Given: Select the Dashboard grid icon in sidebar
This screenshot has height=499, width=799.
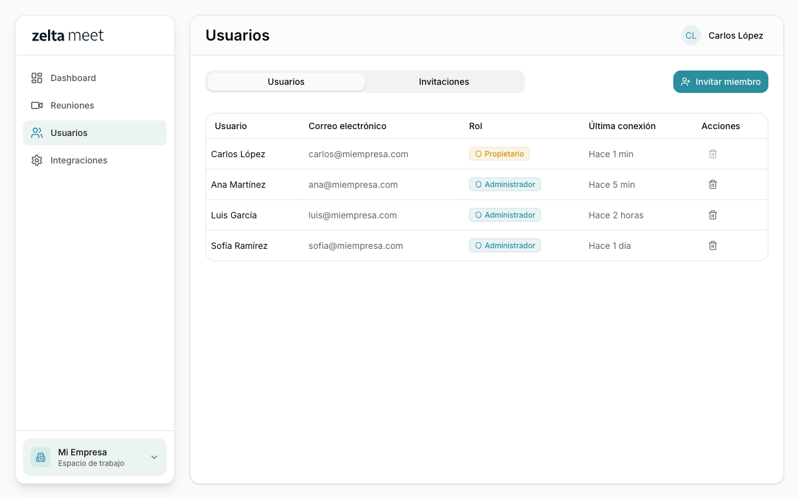Looking at the screenshot, I should [x=37, y=78].
